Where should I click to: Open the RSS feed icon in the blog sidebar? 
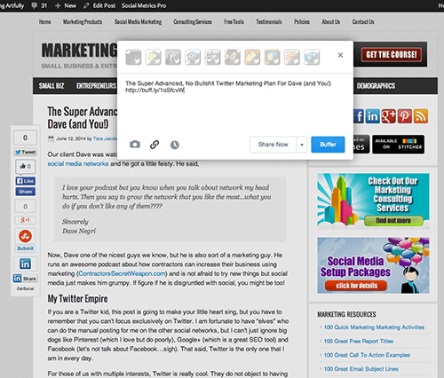421,116
